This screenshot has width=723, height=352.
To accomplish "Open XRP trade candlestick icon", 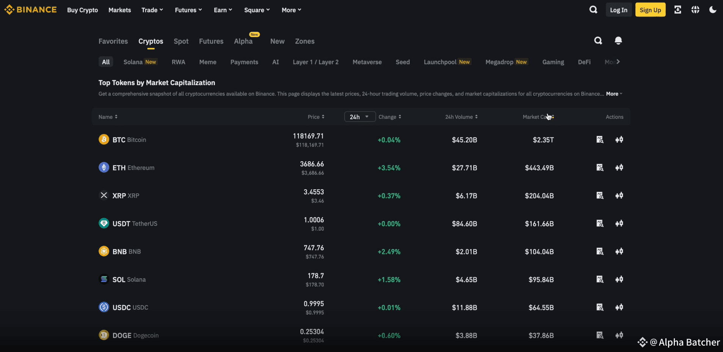I will coord(619,196).
